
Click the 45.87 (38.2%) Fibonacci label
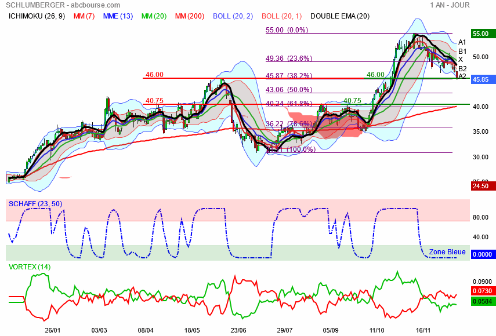(x=289, y=76)
